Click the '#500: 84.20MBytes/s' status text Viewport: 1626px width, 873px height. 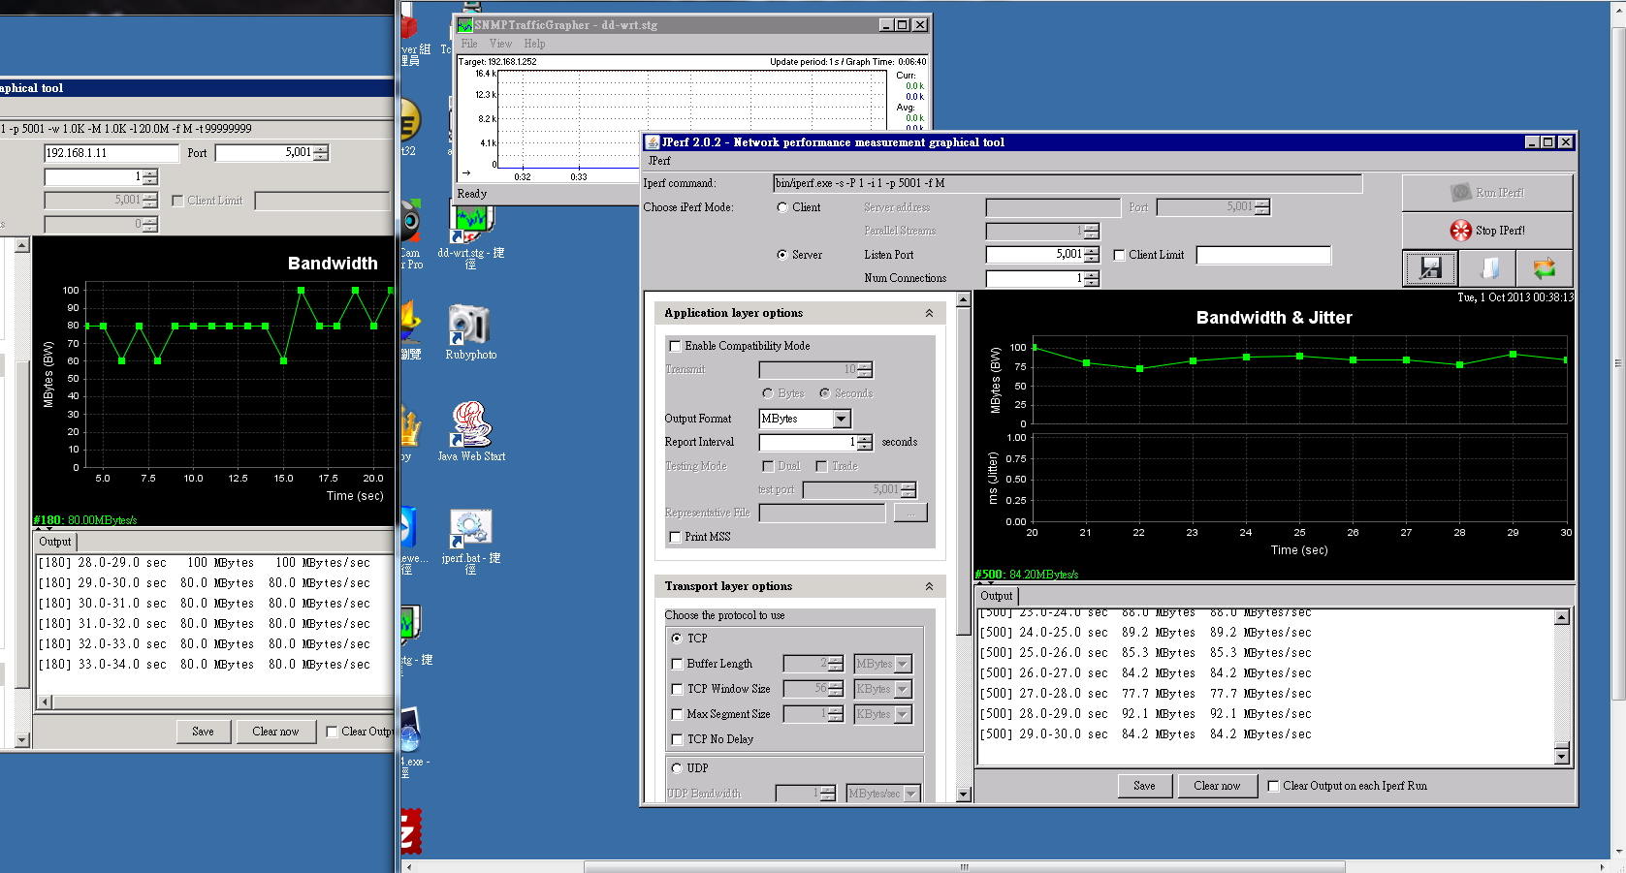(1027, 575)
